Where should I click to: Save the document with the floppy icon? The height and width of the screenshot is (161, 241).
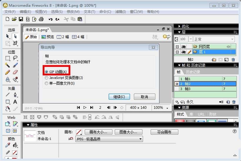(x=21, y=19)
